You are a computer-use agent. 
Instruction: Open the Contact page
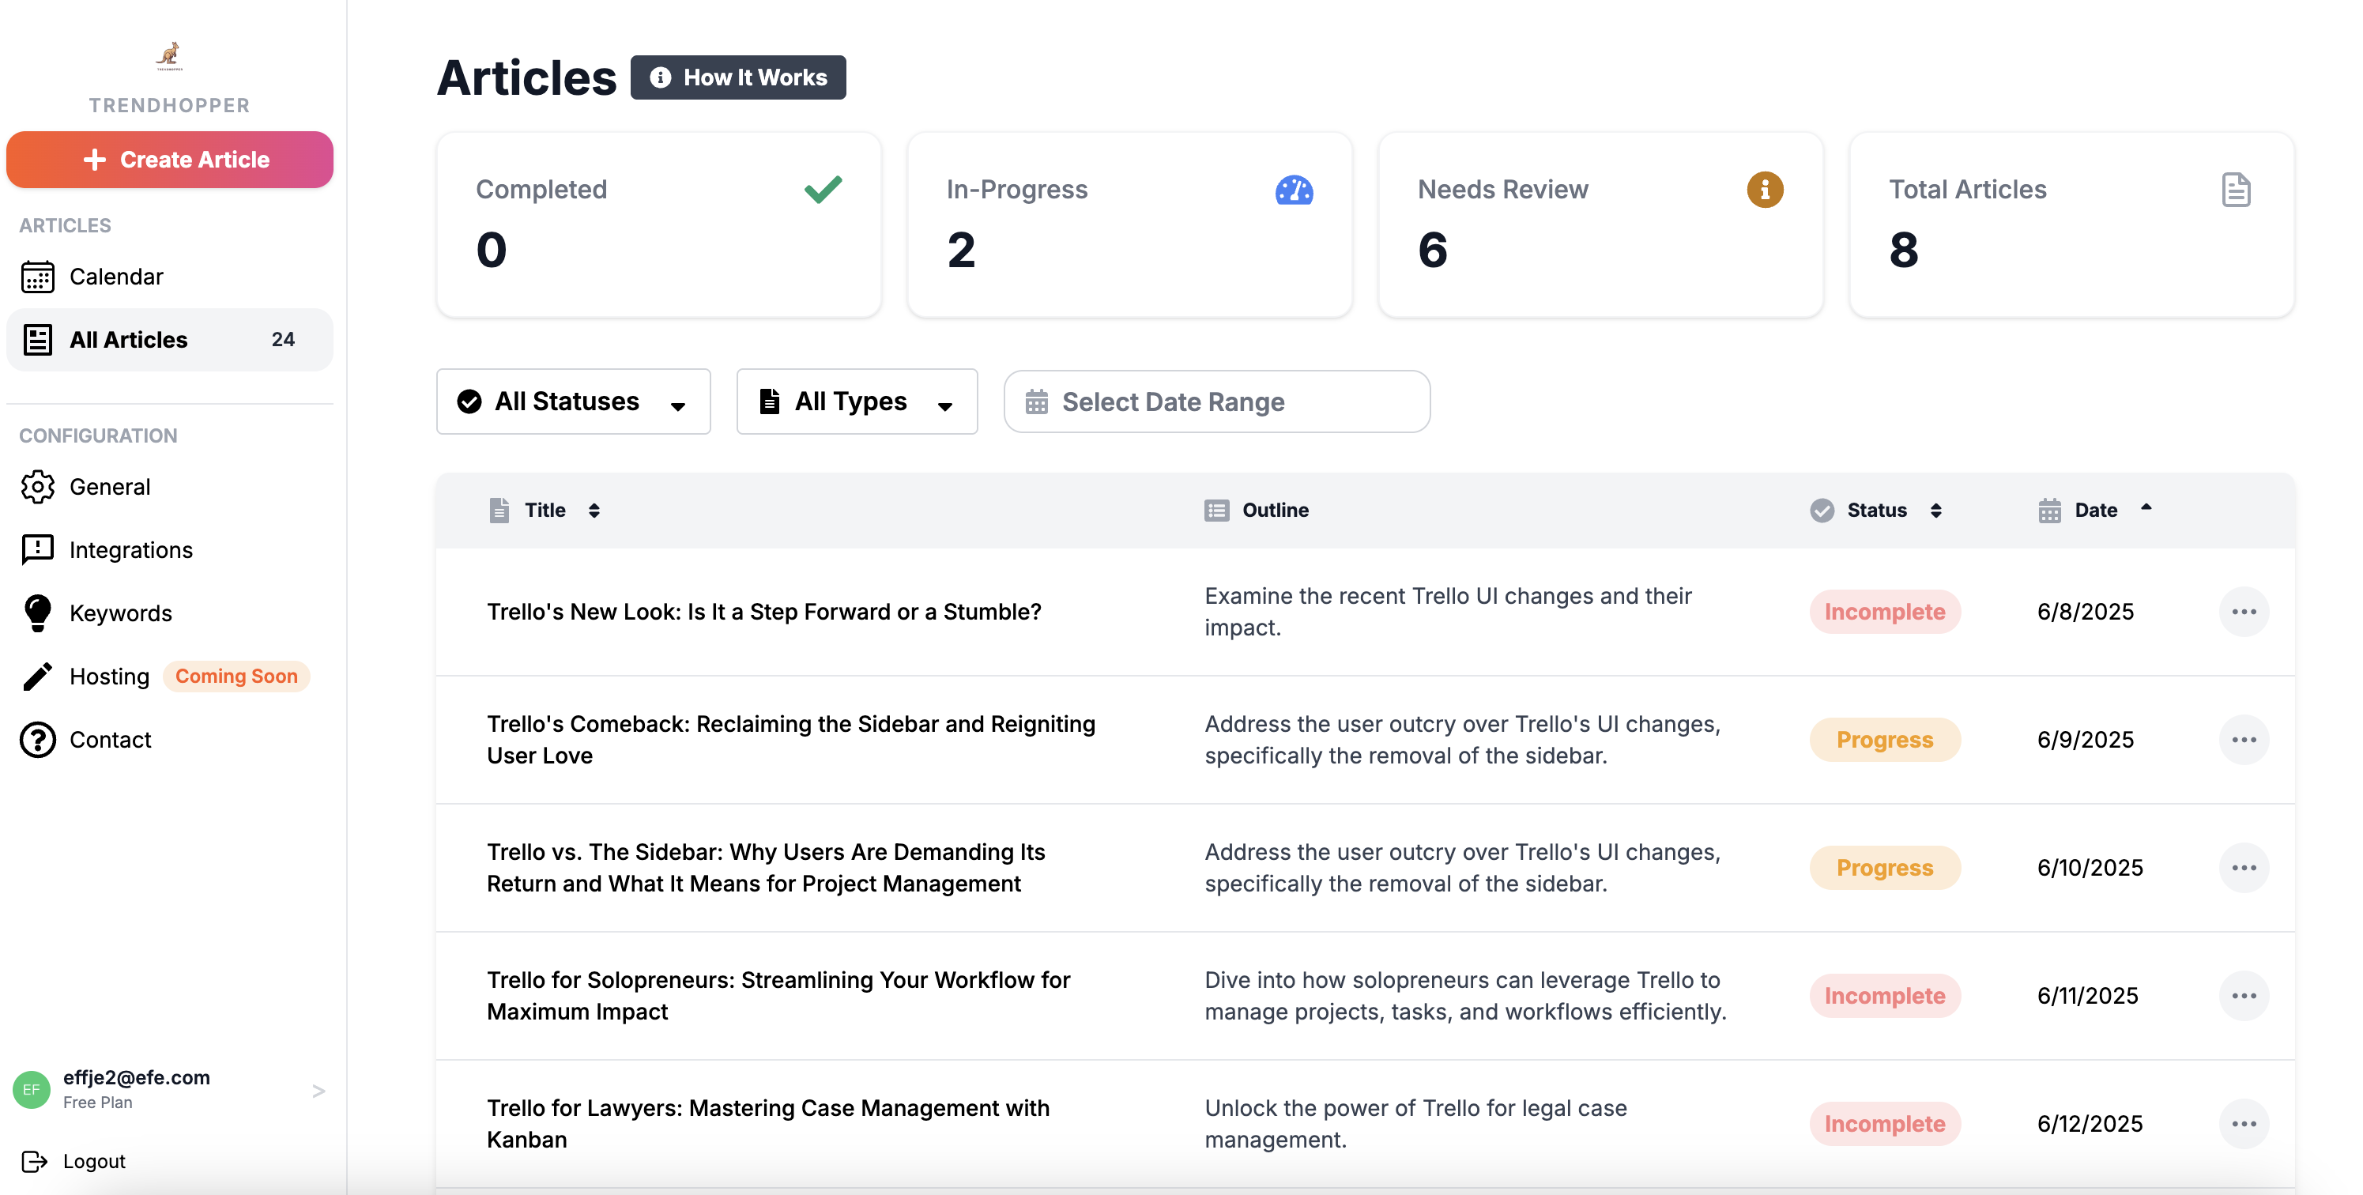[170, 740]
